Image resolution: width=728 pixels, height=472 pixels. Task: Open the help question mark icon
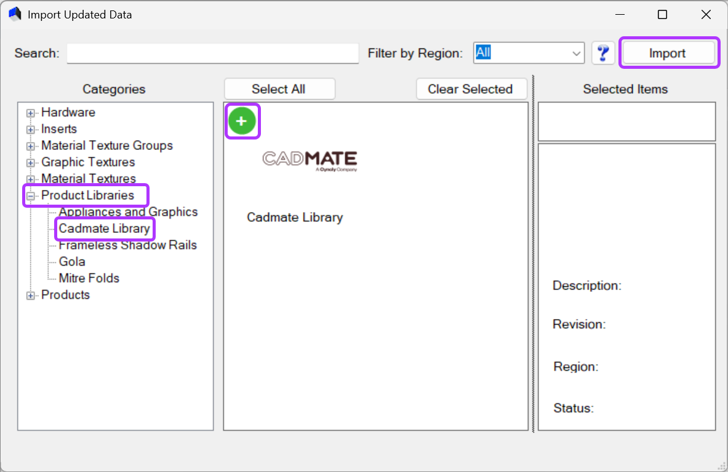click(x=602, y=53)
